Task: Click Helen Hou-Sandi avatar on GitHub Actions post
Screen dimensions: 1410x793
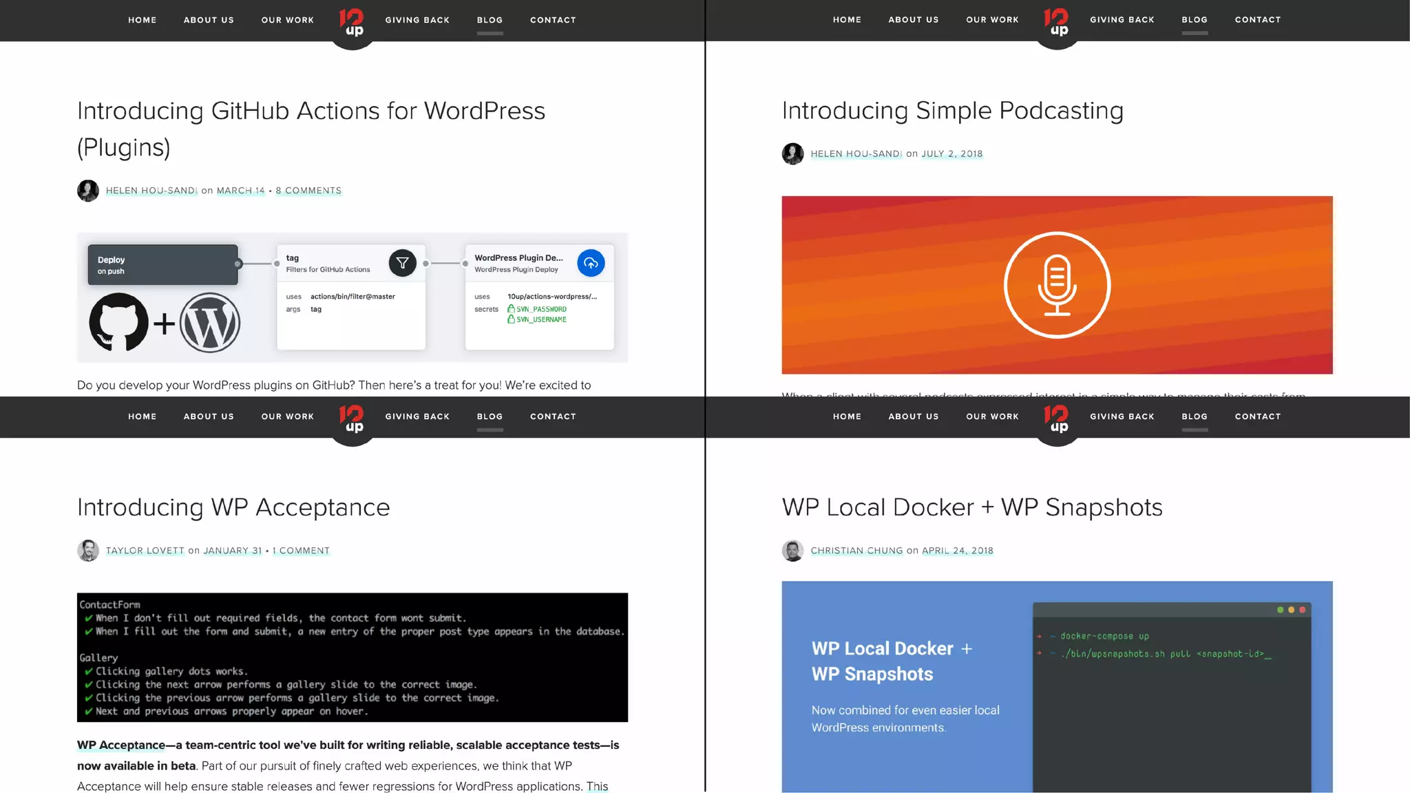Action: click(88, 191)
